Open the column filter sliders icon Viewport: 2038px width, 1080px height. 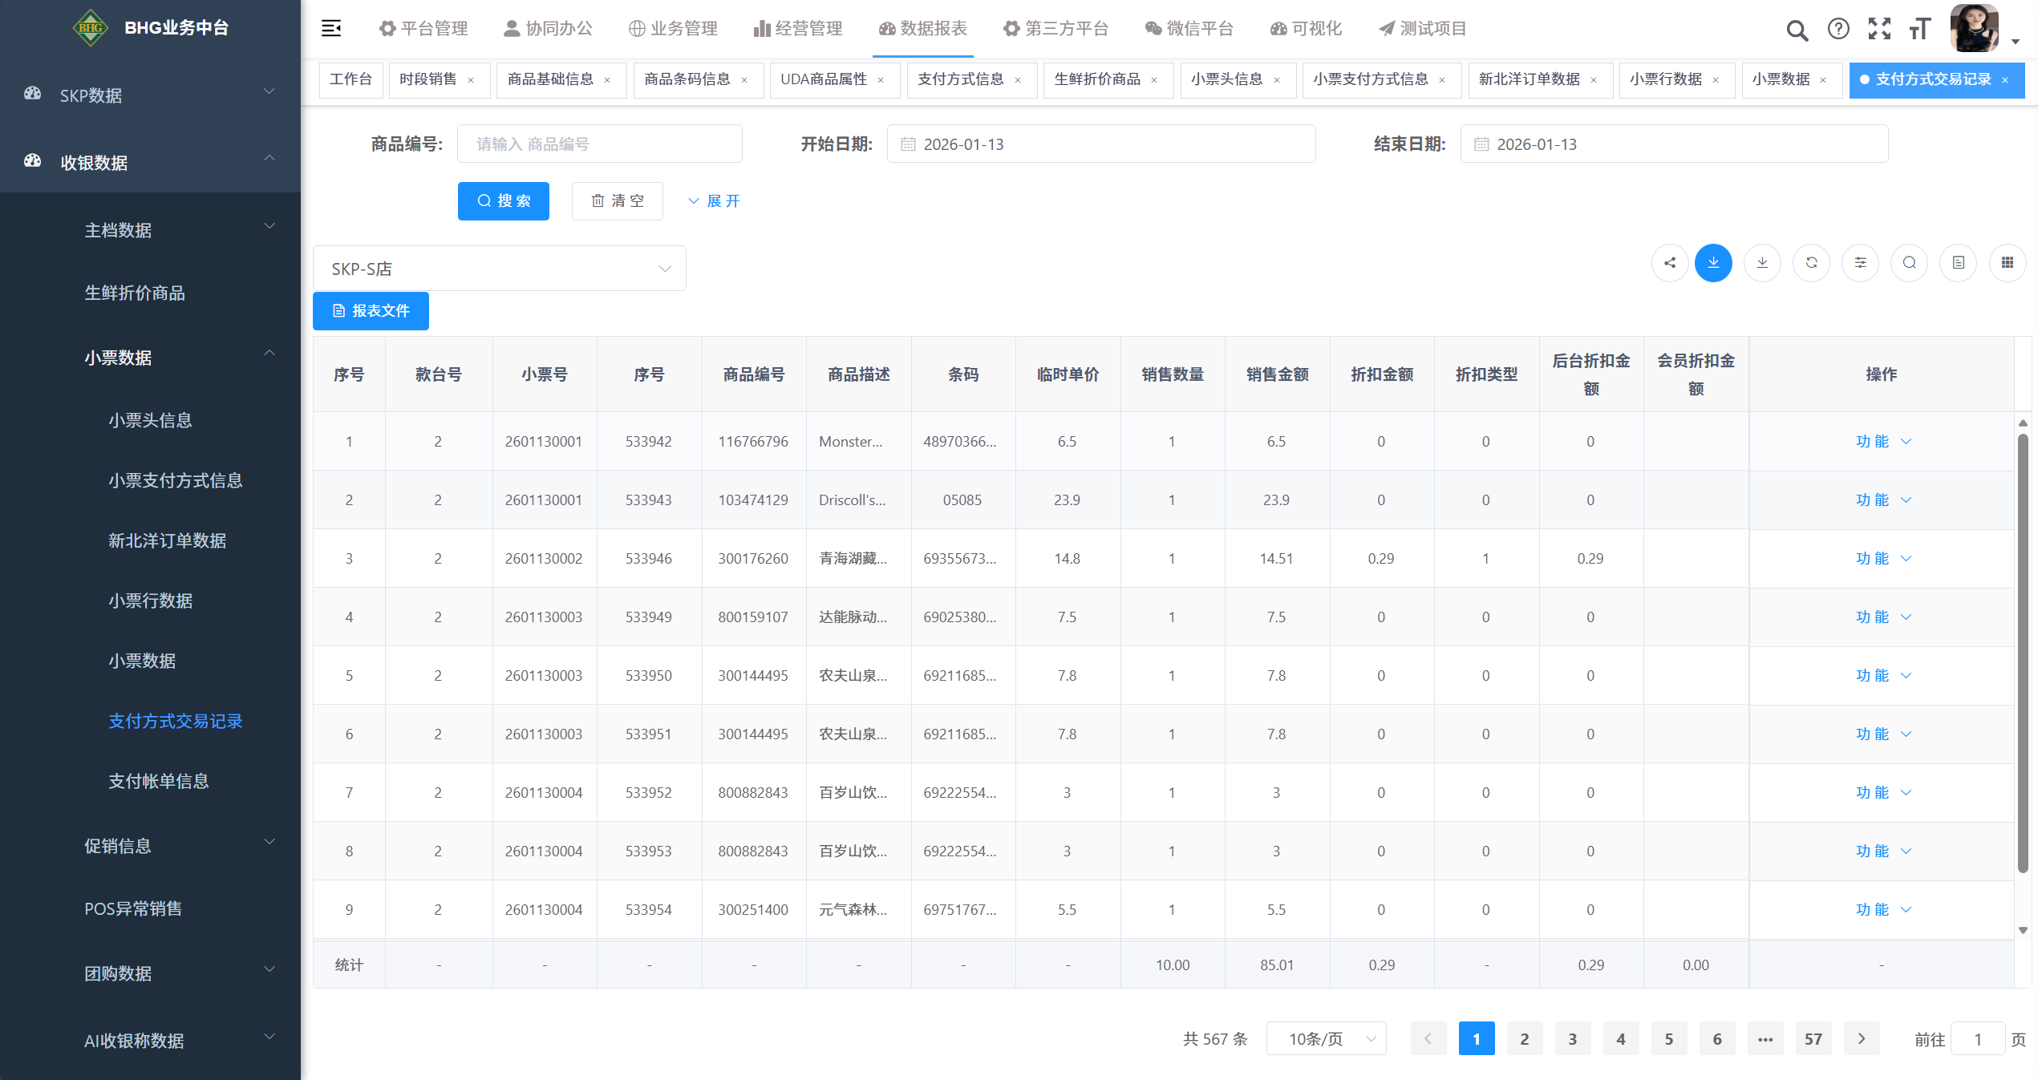coord(1860,263)
